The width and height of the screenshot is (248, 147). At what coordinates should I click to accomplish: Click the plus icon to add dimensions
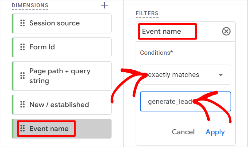(104, 5)
